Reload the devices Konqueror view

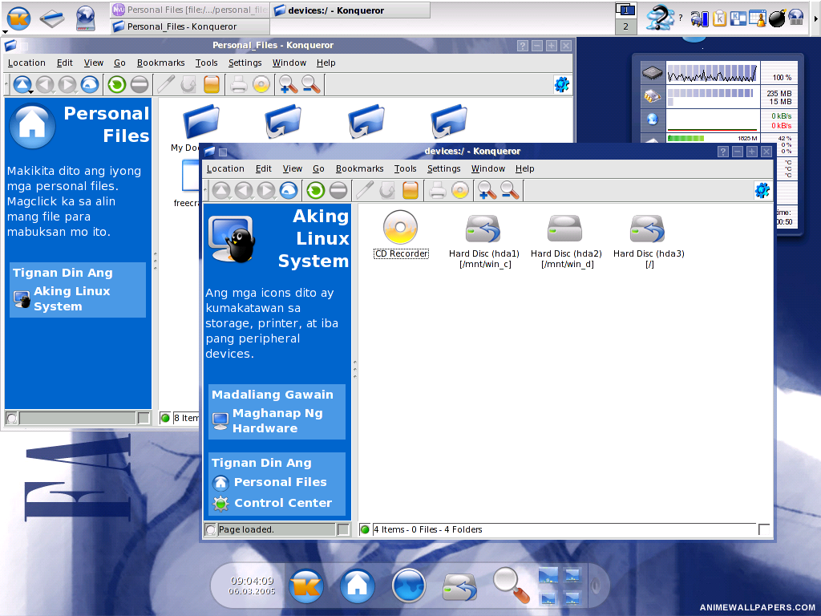[316, 190]
